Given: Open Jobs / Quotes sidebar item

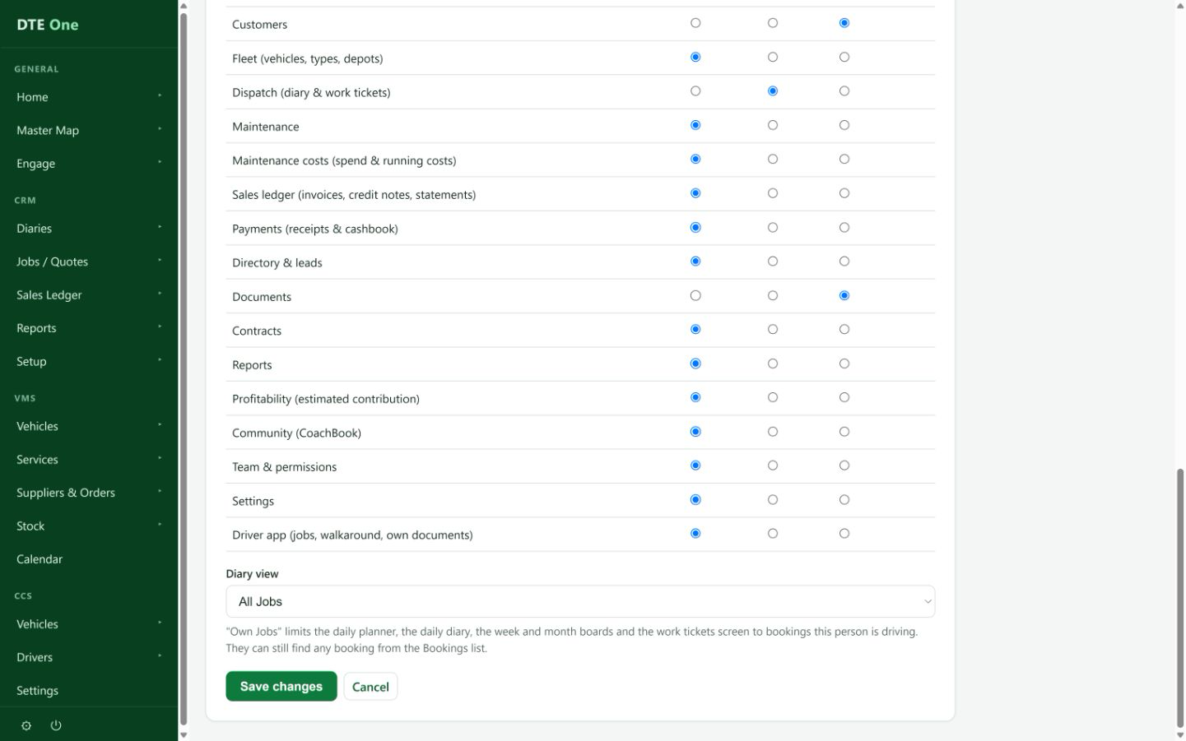Looking at the screenshot, I should (52, 262).
